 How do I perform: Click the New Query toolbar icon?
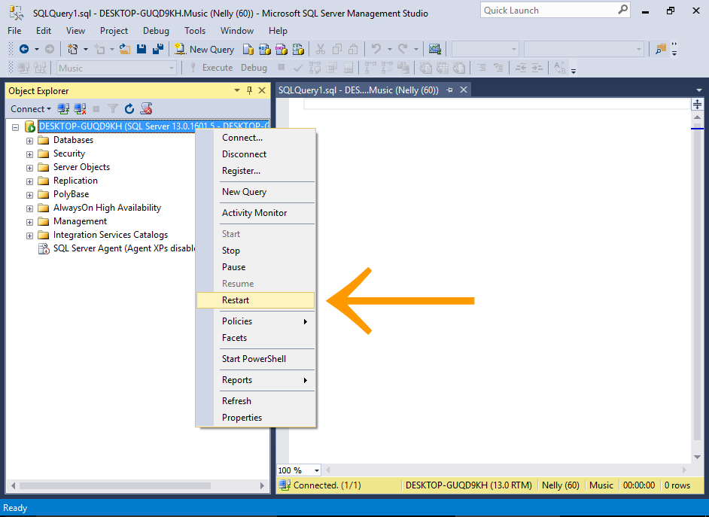click(x=178, y=49)
